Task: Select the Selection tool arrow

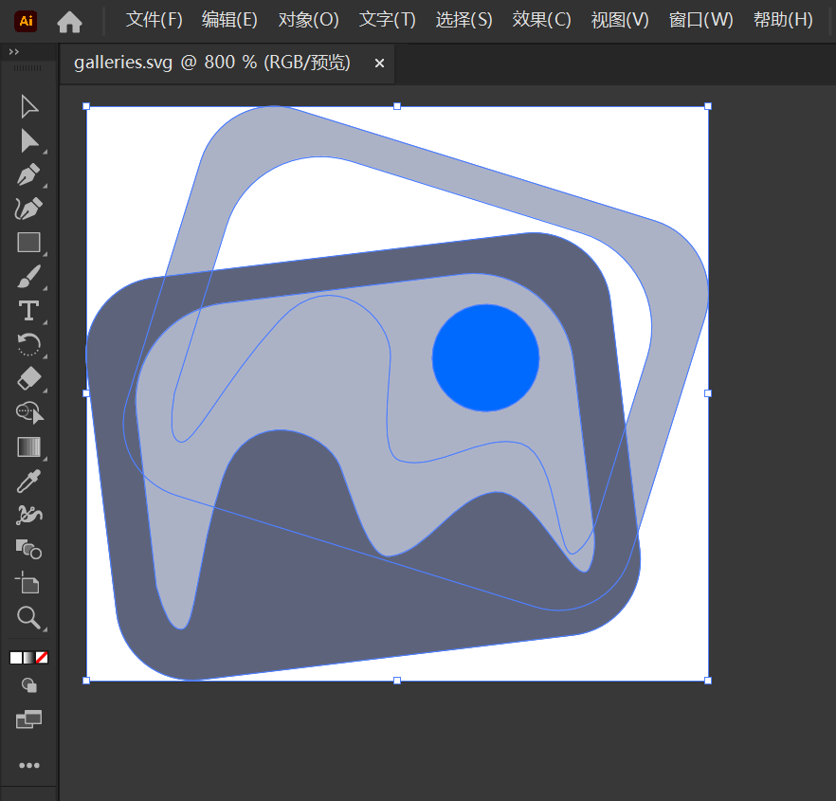Action: click(x=28, y=107)
